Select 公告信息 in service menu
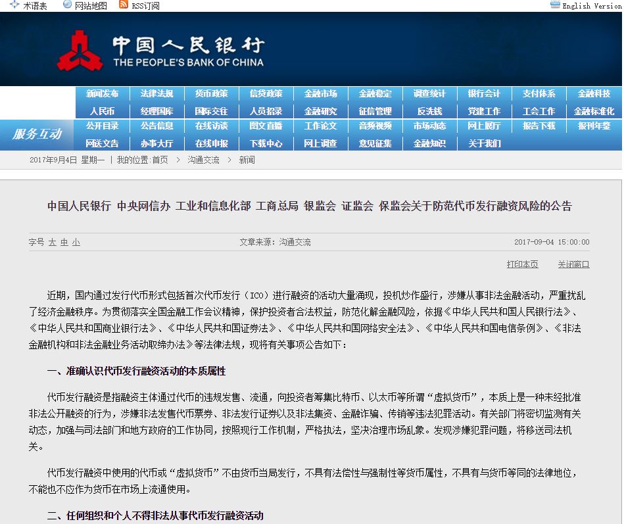 156,126
